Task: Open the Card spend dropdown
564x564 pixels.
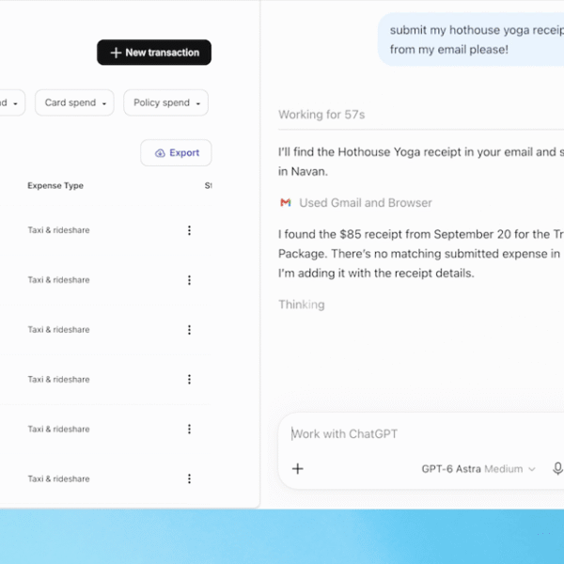Action: [74, 102]
